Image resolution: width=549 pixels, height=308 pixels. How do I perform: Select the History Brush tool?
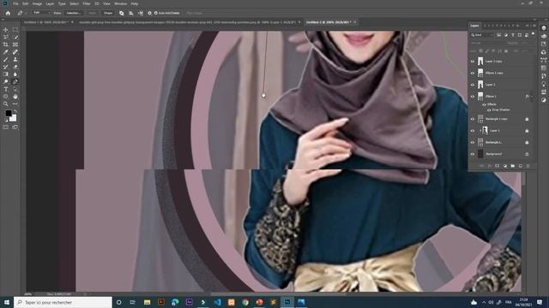pos(6,67)
